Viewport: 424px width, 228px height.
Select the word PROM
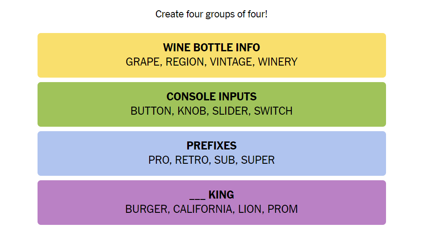tap(282, 209)
